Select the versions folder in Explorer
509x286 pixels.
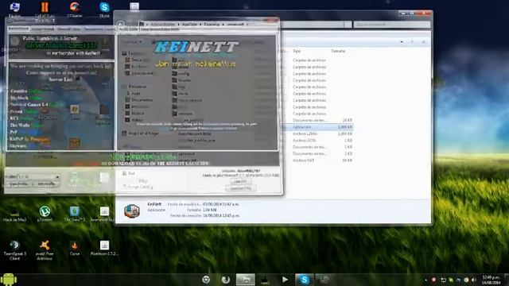(x=182, y=114)
